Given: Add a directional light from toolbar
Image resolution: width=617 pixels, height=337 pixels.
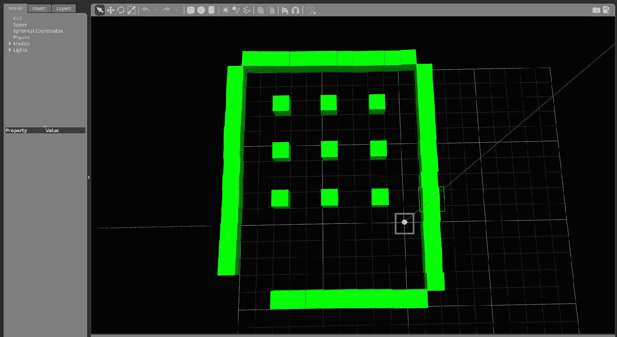Looking at the screenshot, I should (246, 10).
